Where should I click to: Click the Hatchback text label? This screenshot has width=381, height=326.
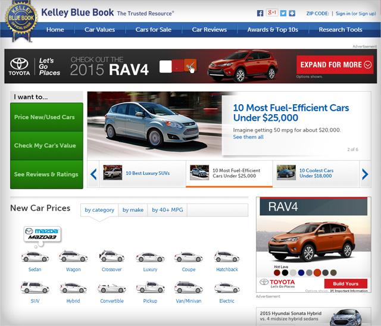click(227, 269)
